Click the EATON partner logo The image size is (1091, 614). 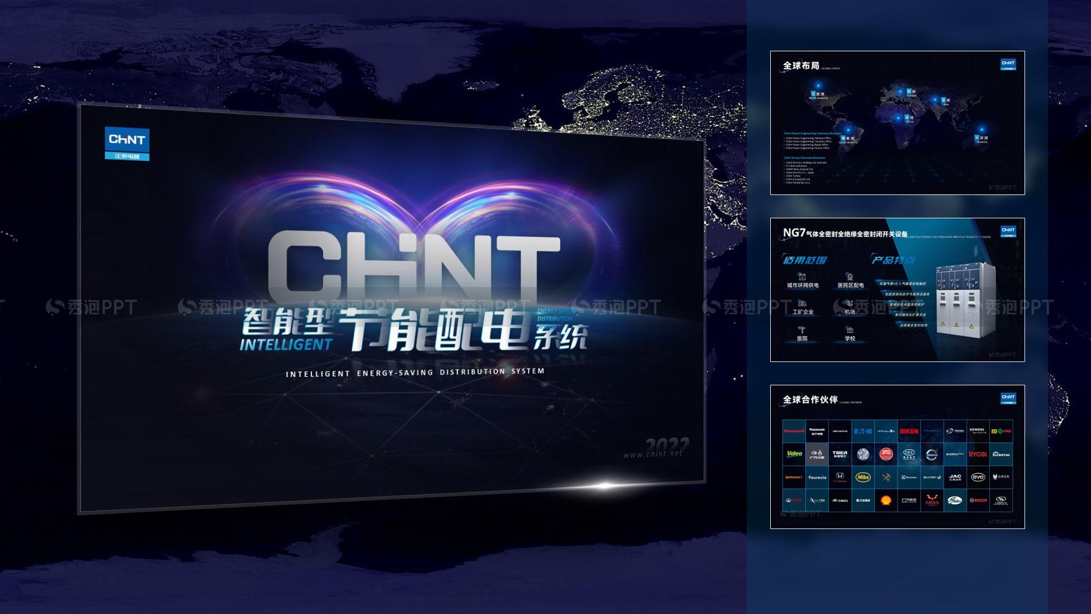point(863,431)
